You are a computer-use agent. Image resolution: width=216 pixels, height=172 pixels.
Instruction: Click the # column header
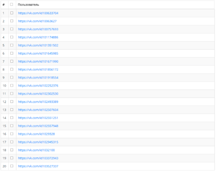click(x=5, y=5)
